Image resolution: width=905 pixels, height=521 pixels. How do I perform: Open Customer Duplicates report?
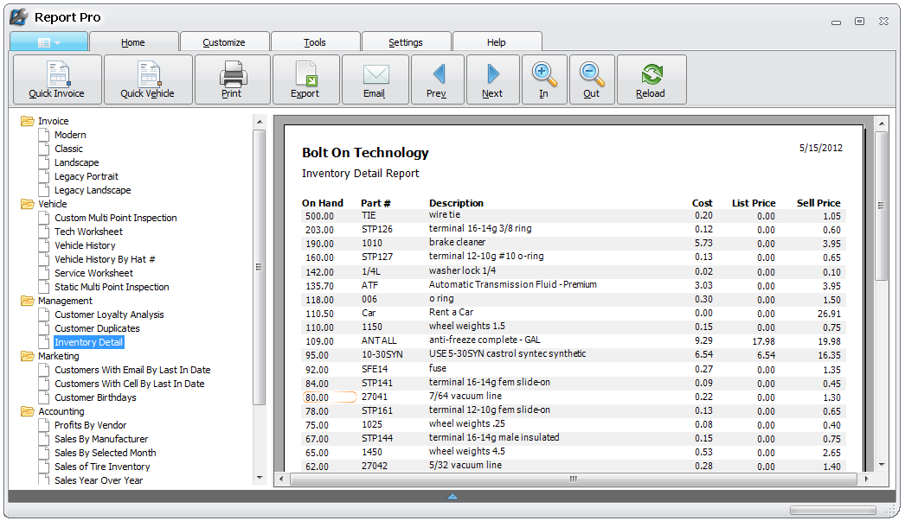pos(98,328)
